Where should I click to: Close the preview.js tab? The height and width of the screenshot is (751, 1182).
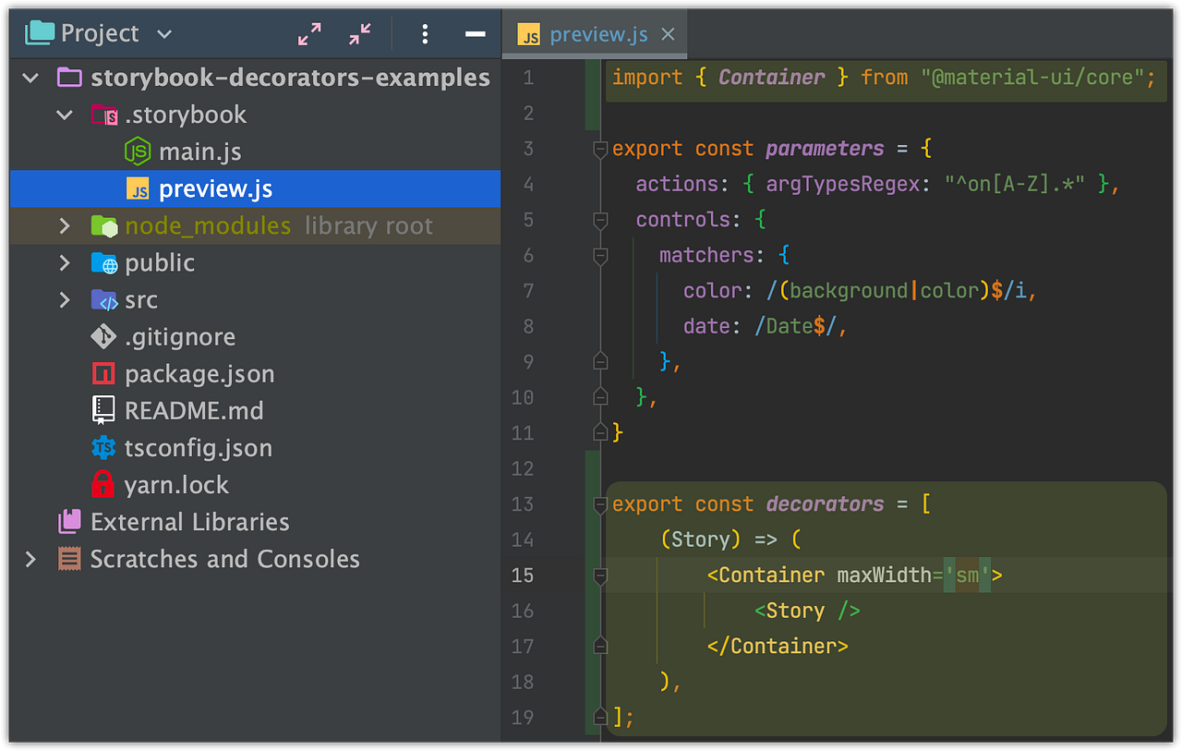click(668, 33)
